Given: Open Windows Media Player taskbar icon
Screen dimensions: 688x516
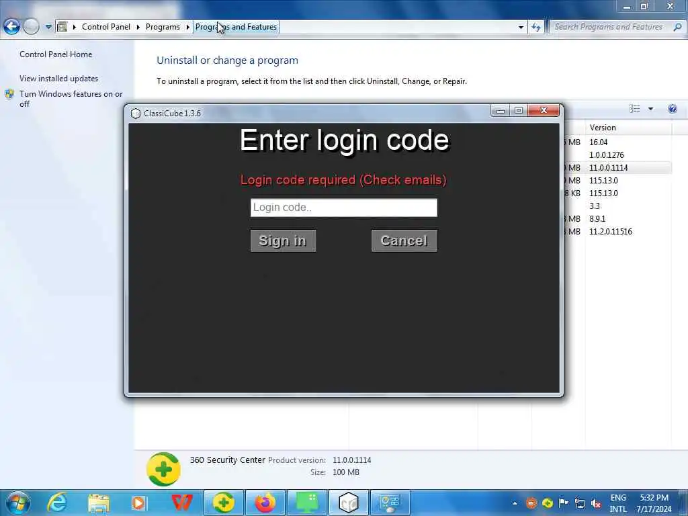Looking at the screenshot, I should tap(138, 503).
